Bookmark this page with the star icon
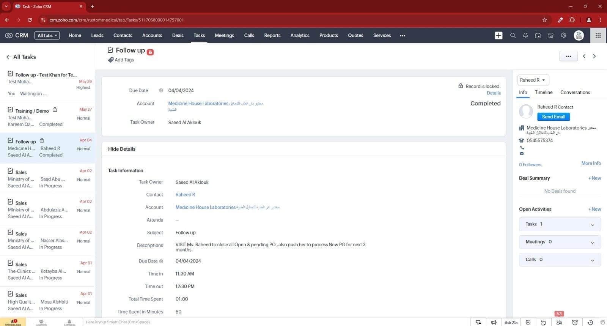The image size is (607, 326). pyautogui.click(x=544, y=20)
